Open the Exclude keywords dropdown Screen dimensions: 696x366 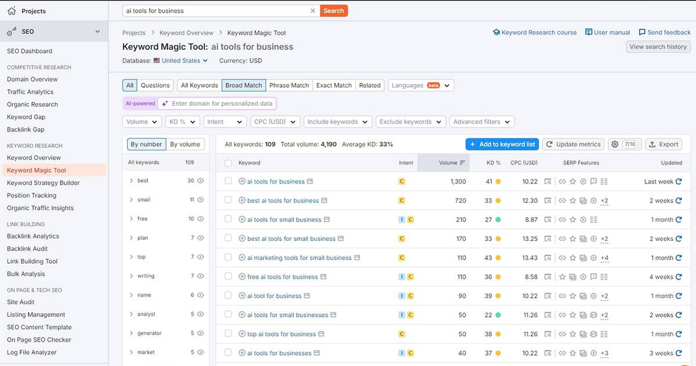(411, 122)
